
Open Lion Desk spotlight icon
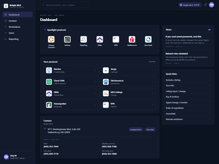148,39
